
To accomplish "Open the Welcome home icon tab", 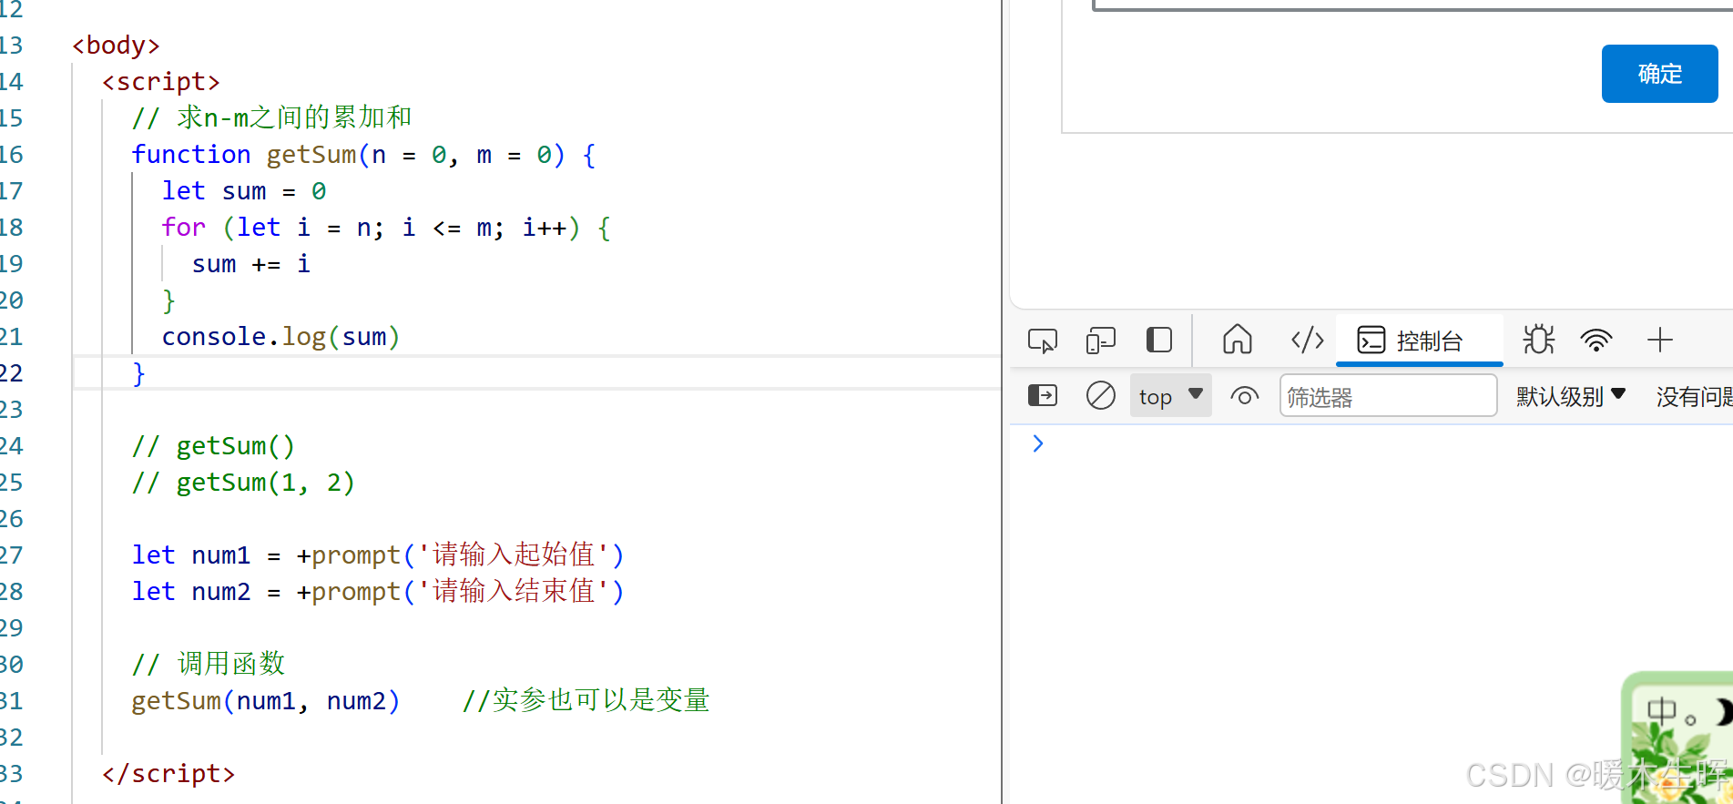I will tap(1237, 340).
